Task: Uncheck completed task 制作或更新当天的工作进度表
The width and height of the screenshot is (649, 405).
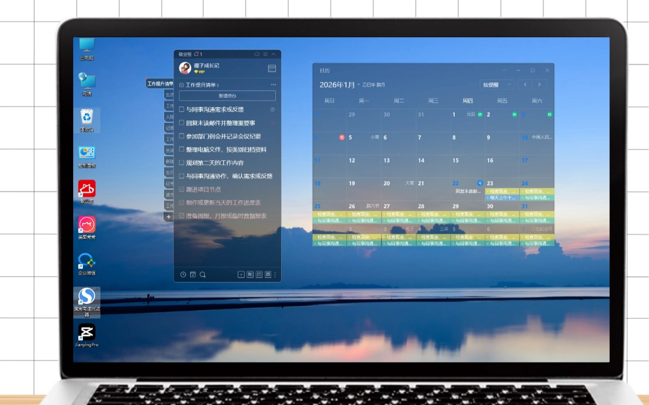Action: [181, 202]
